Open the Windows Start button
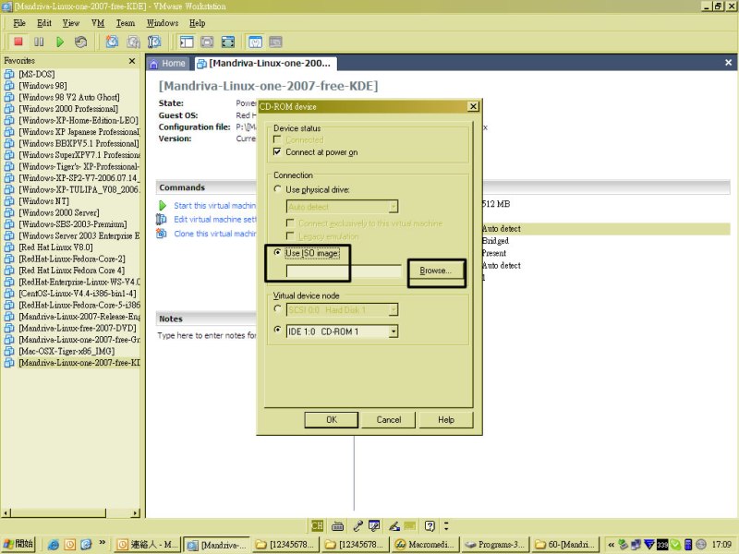This screenshot has height=554, width=739. [18, 544]
